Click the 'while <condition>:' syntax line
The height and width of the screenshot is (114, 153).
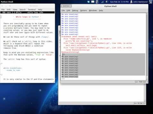(x=13, y=68)
